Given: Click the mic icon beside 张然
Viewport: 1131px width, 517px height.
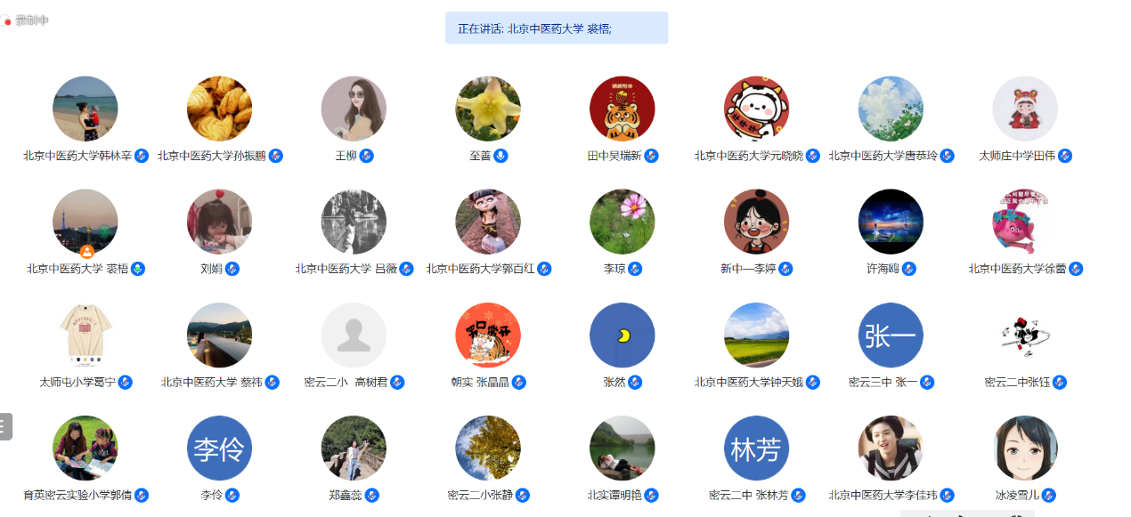Looking at the screenshot, I should point(635,383).
